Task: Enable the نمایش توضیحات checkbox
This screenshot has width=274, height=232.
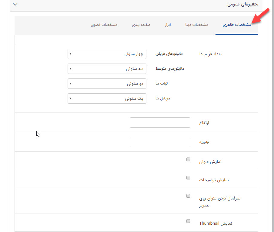Action: (188, 177)
